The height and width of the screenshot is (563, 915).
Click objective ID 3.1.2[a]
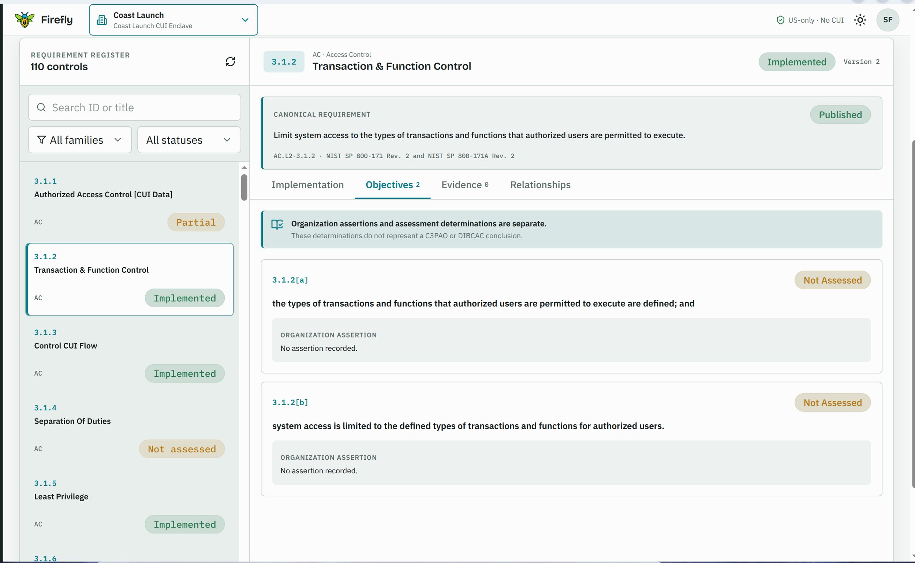click(290, 280)
